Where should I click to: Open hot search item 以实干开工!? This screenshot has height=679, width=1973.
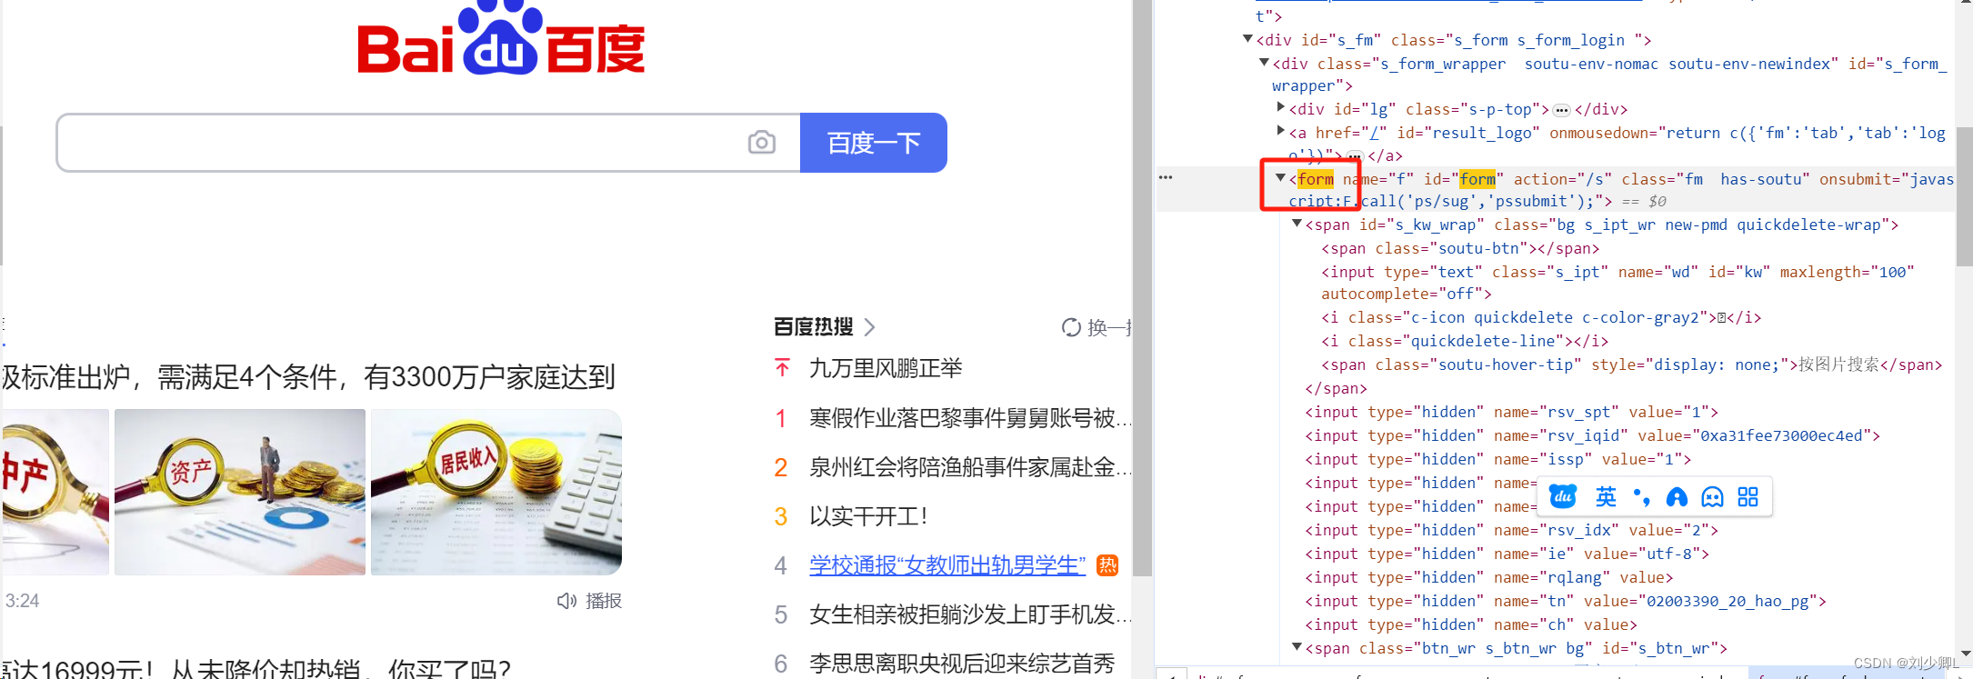(868, 516)
